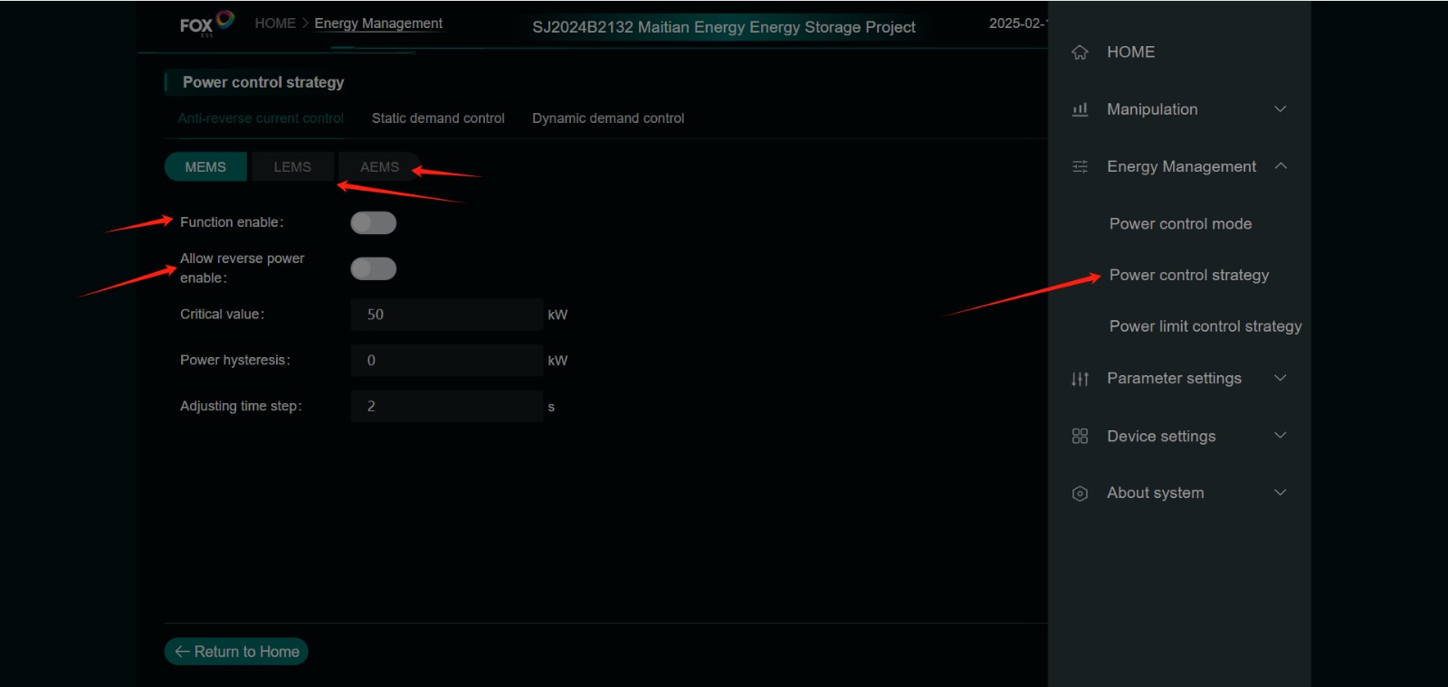
Task: Open the Parameter settings sidebar menu
Action: 1174,378
